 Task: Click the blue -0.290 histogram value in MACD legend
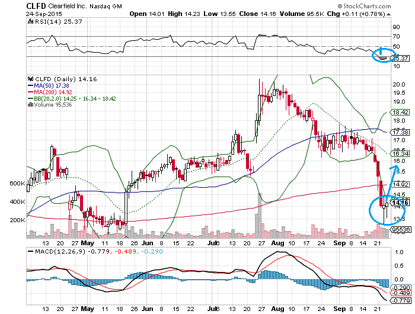tap(152, 251)
